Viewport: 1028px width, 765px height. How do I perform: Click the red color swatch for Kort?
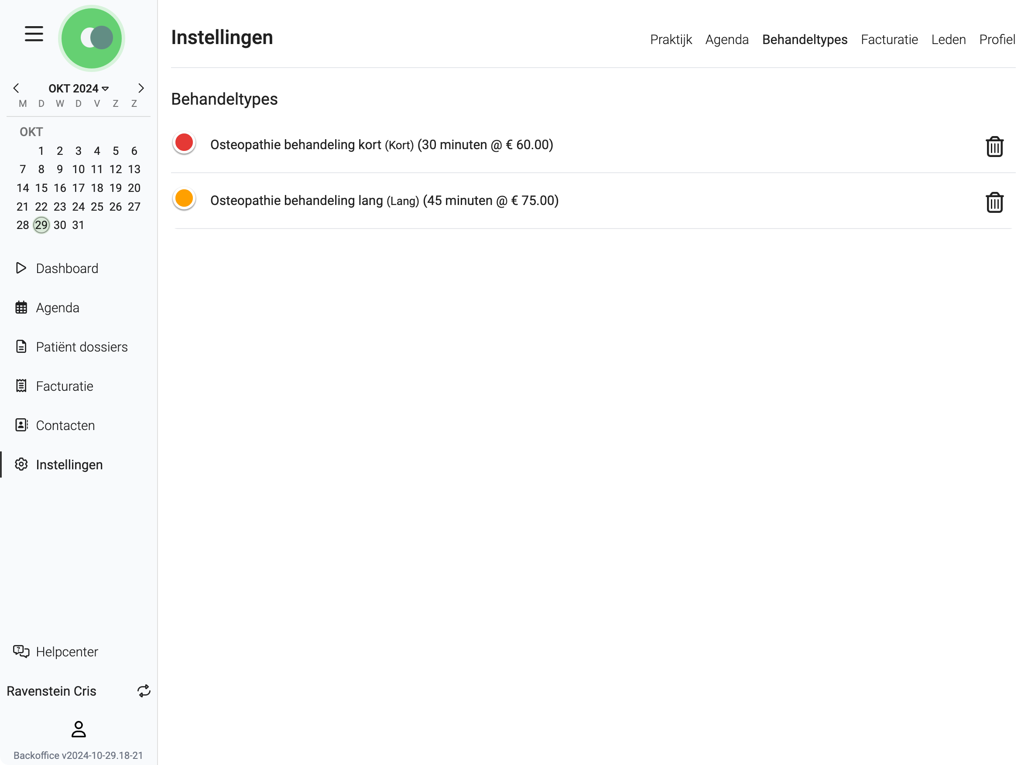[x=184, y=143]
